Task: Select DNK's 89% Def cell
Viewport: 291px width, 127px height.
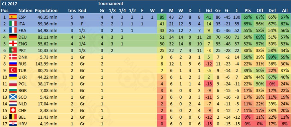Action: (x=272, y=57)
